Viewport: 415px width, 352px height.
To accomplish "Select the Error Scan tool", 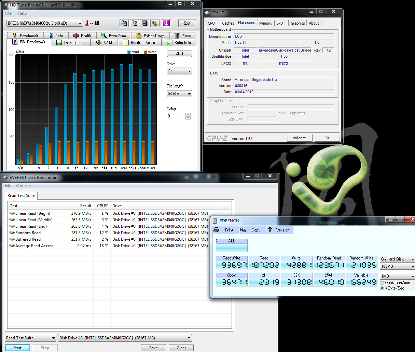I will pyautogui.click(x=114, y=35).
